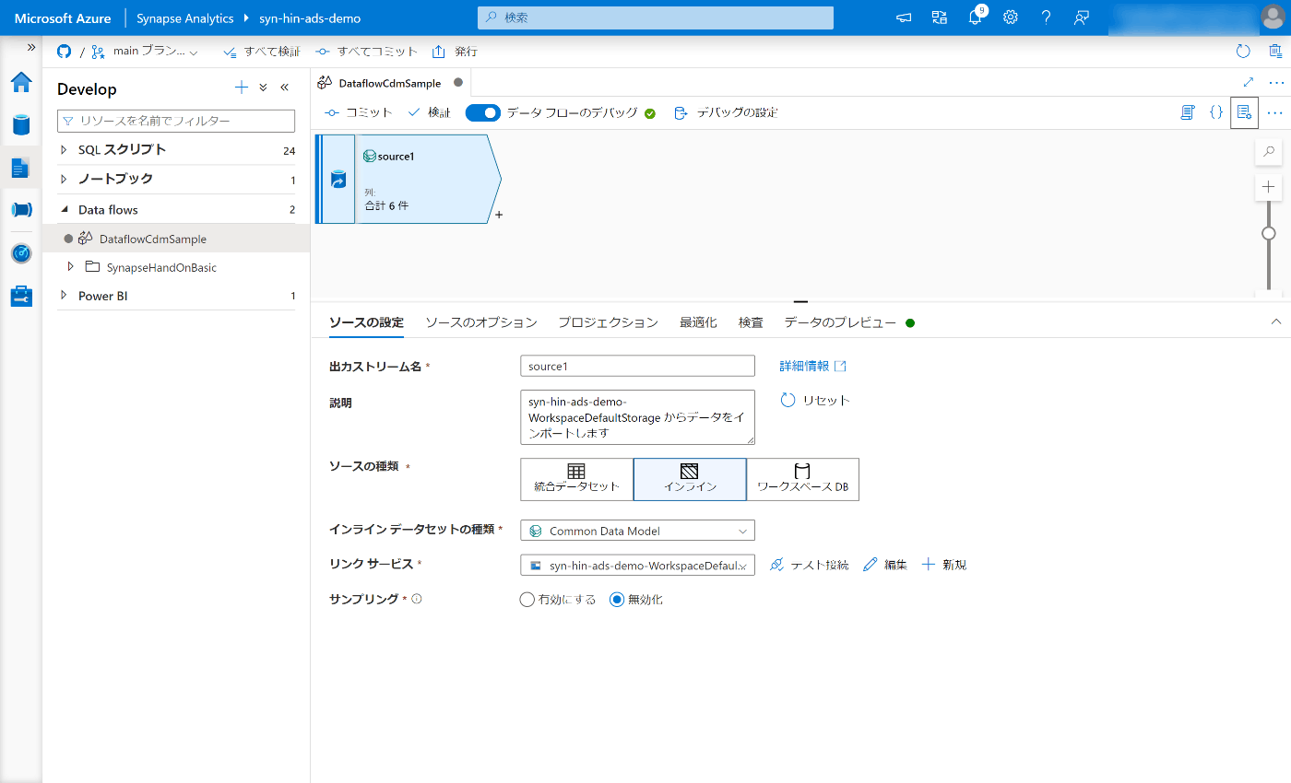Expand the SynapseHandOnBasic folder
The image size is (1291, 783).
(x=71, y=266)
